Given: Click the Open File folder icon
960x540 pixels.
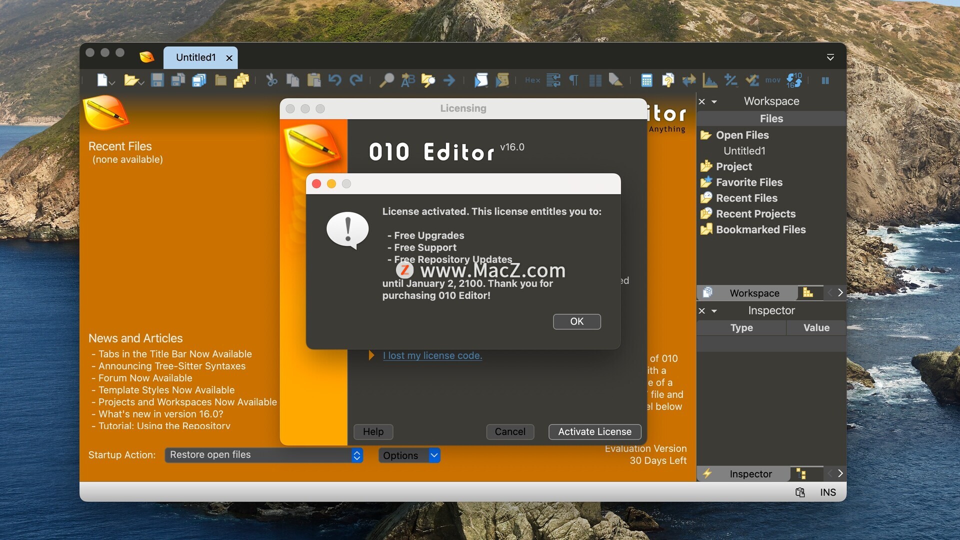Looking at the screenshot, I should point(130,80).
